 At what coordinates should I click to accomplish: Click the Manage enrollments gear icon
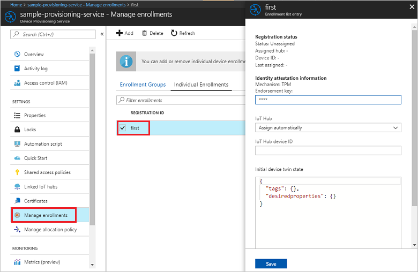point(17,215)
